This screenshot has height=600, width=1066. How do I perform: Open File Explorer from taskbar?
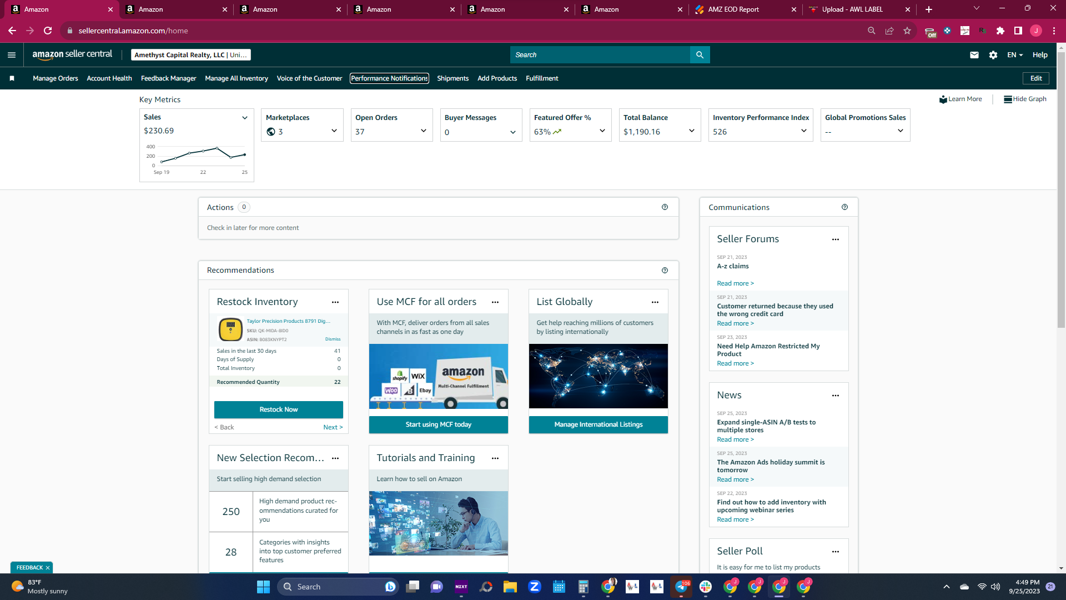pos(510,587)
